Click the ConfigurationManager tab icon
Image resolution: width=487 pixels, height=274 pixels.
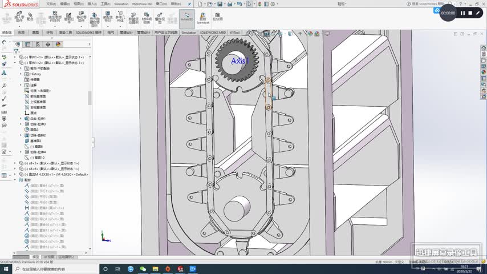tap(37, 44)
